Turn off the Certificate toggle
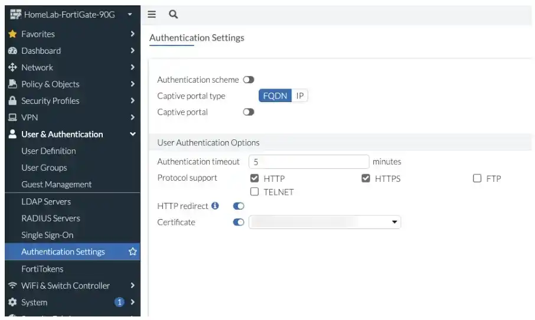This screenshot has height=320, width=535. click(239, 223)
